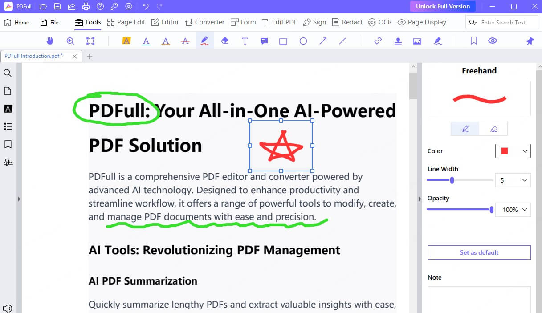Open the Redact menu
Image resolution: width=542 pixels, height=313 pixels.
[347, 22]
